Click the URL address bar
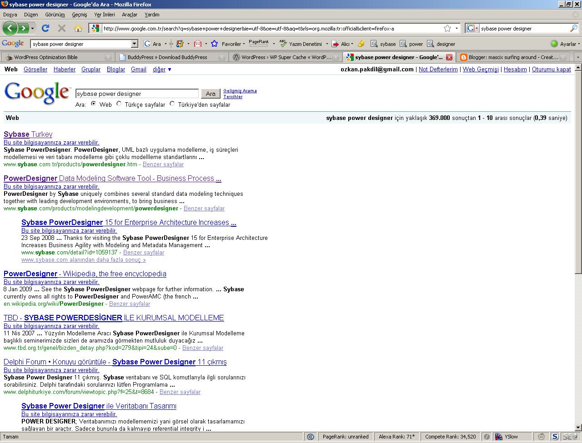Viewport: 582px width, 443px height. click(273, 28)
